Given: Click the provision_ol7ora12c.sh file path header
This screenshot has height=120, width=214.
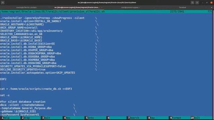Looking at the screenshot, I should [x=52, y=12].
